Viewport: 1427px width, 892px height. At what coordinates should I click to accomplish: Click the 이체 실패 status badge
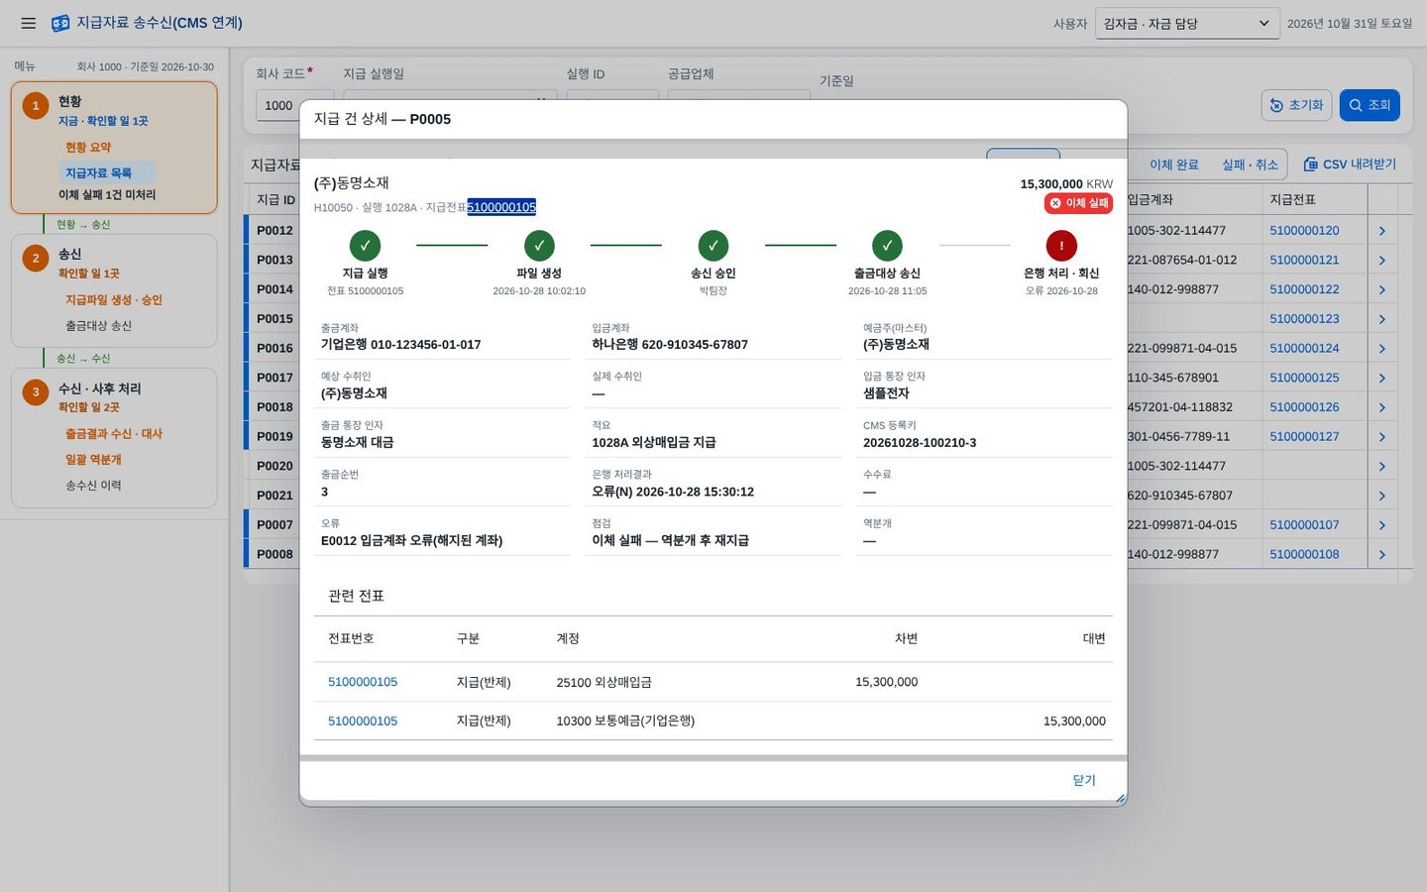(1078, 203)
